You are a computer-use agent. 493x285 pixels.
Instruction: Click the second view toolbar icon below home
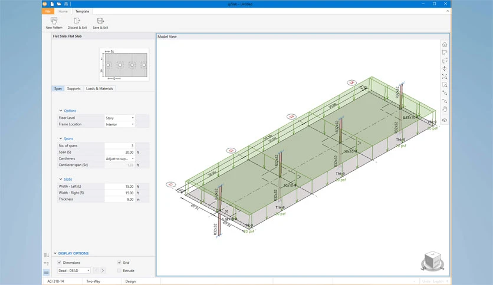point(445,53)
